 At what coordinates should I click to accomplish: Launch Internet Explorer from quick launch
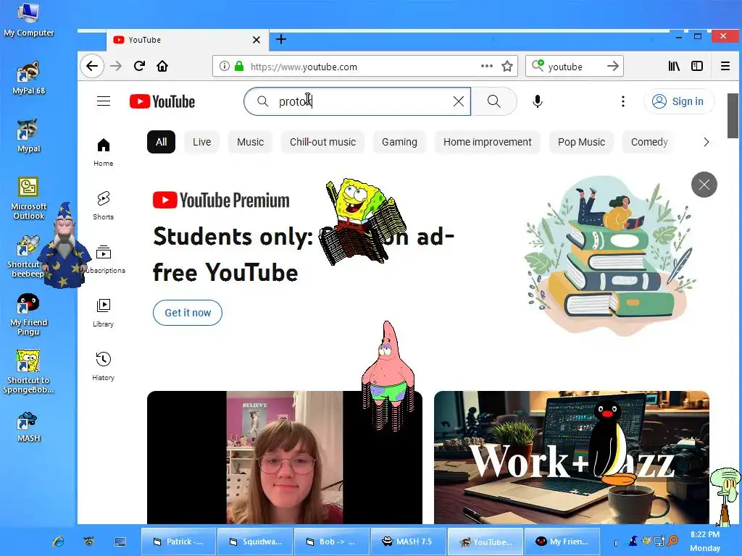click(x=58, y=542)
